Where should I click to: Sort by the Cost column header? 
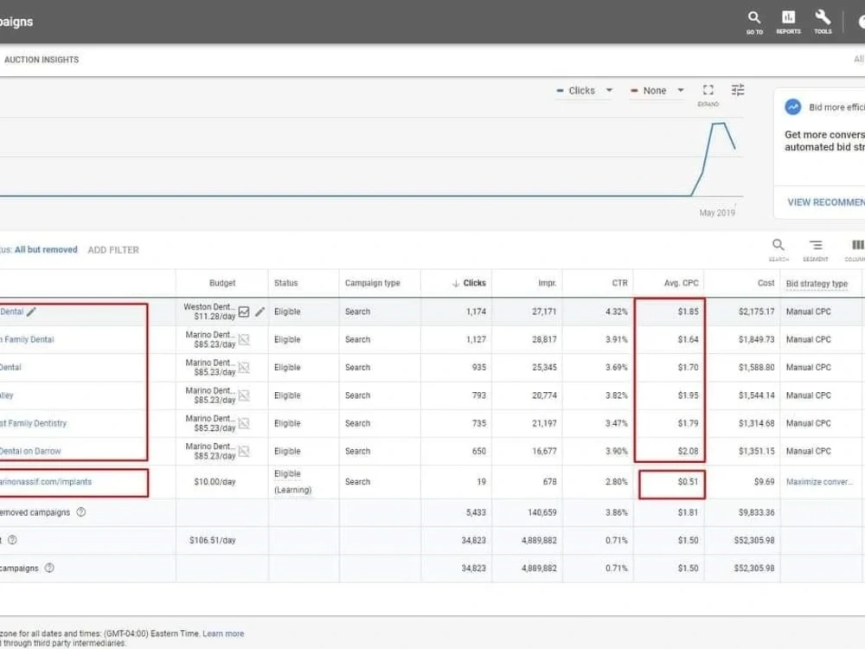(766, 283)
